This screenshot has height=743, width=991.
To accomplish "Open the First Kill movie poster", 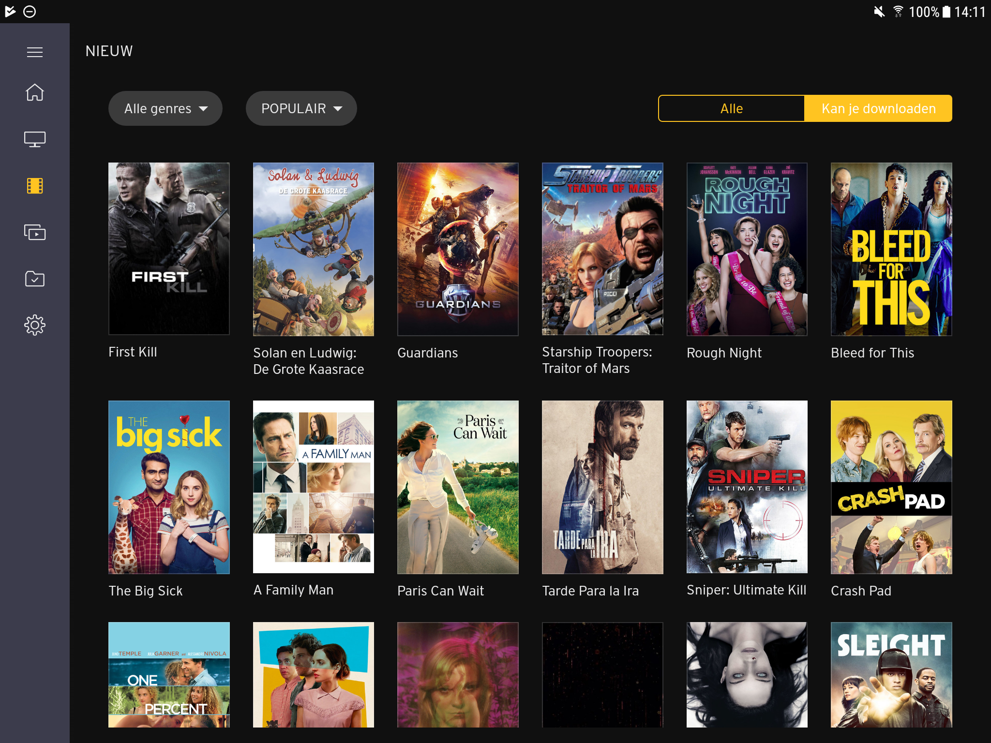I will (169, 249).
